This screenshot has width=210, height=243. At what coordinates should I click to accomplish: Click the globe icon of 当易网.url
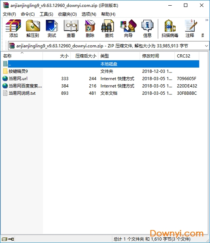tap(5, 79)
